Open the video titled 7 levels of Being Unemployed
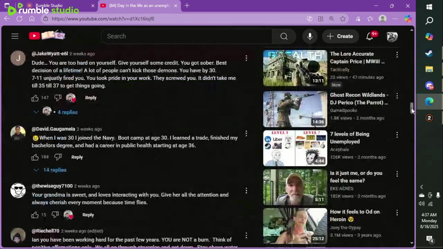The image size is (443, 249). click(x=350, y=138)
